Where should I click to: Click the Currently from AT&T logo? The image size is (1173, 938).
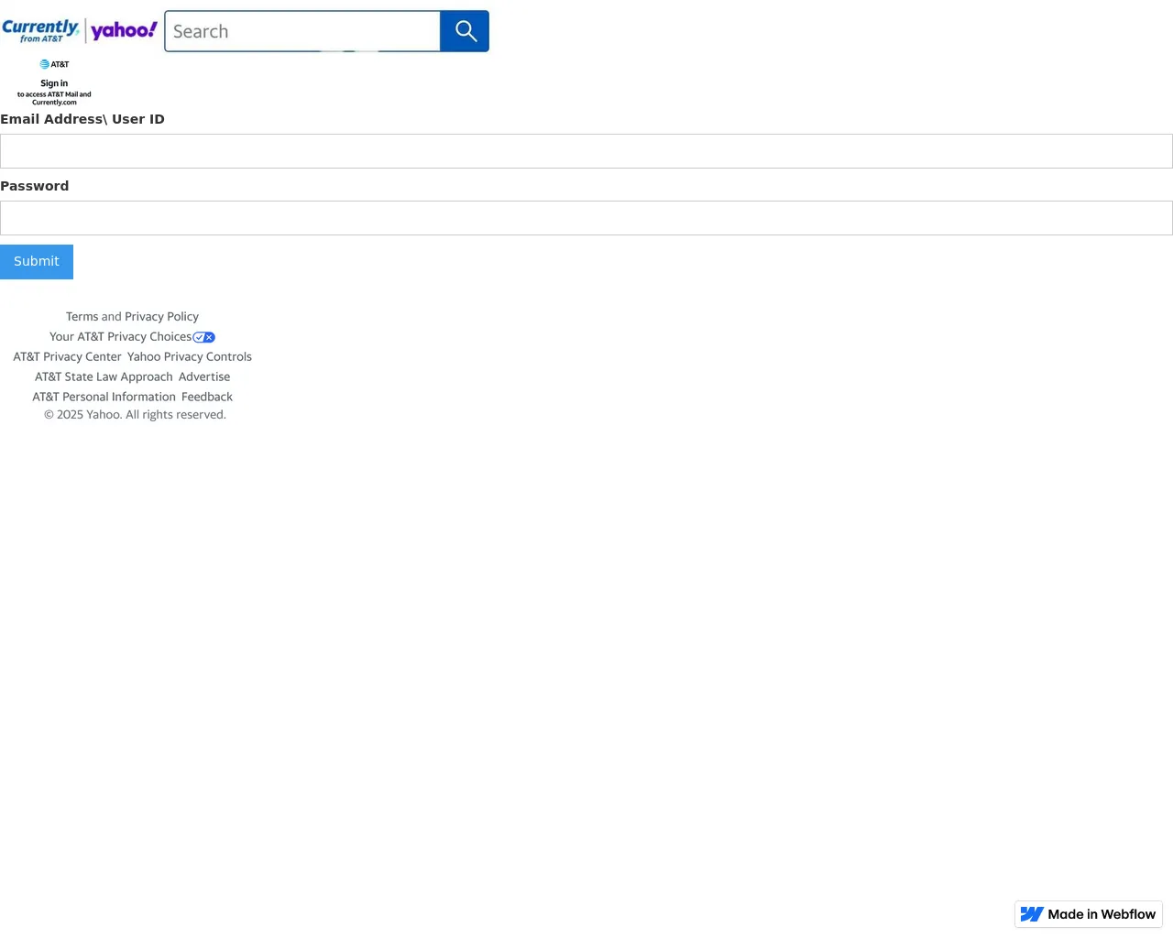click(40, 30)
